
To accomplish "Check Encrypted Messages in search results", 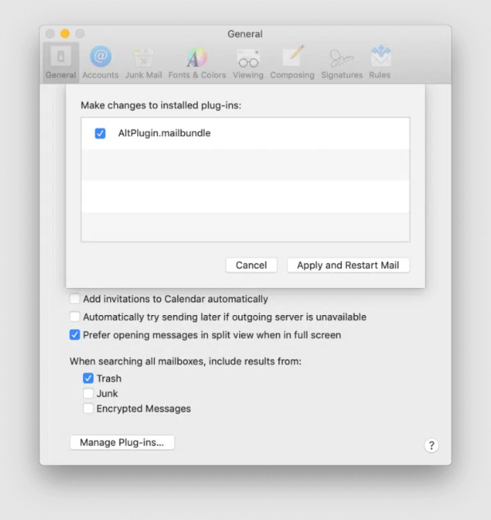I will 88,408.
